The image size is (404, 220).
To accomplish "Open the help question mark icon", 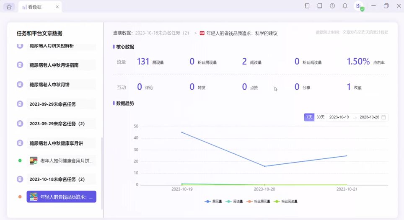I will pos(332,6).
